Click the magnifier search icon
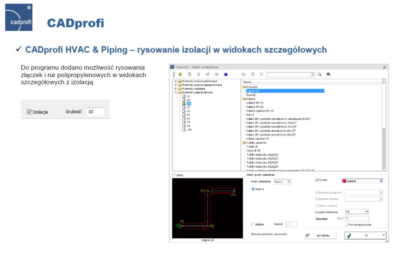The height and width of the screenshot is (272, 395). pos(319,74)
